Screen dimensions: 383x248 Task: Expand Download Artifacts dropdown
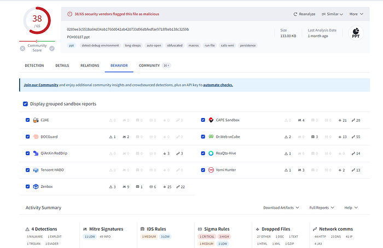281,208
